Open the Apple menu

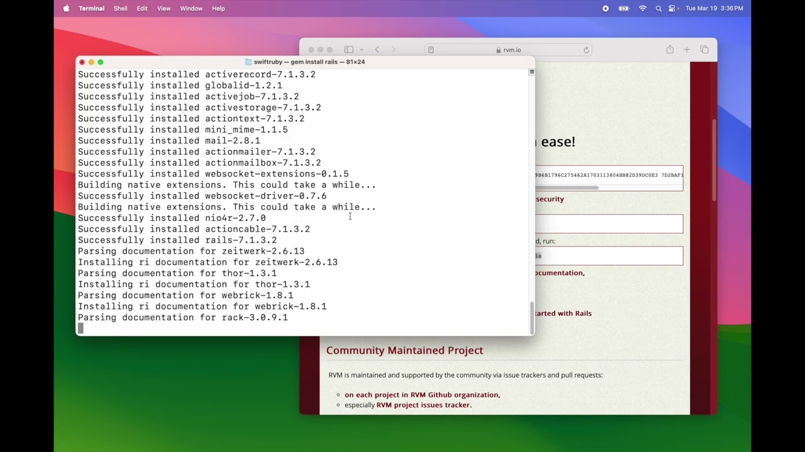pos(66,8)
